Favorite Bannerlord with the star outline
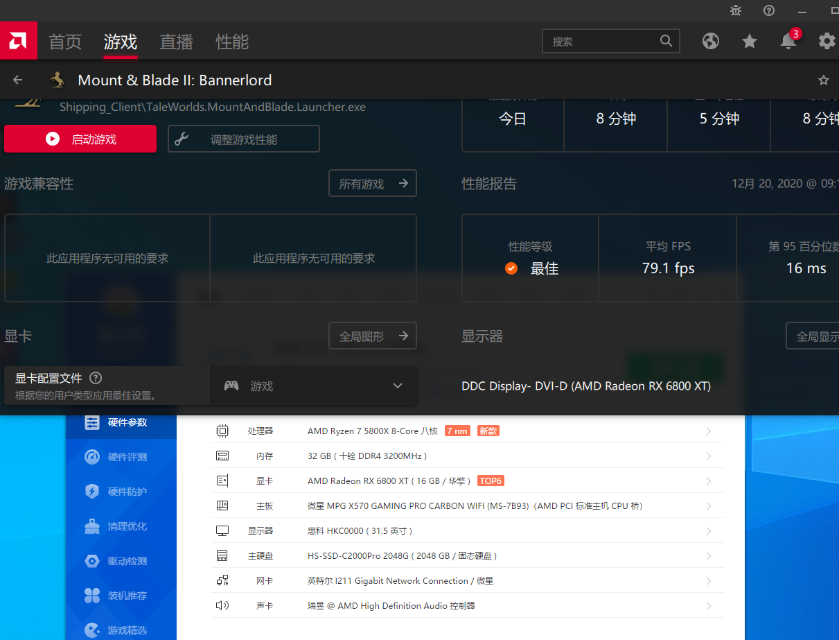Screen dimensions: 839x640 [x=824, y=80]
